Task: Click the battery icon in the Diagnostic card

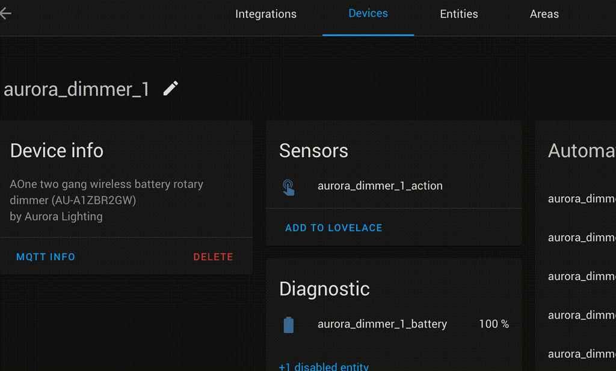Action: (x=288, y=324)
